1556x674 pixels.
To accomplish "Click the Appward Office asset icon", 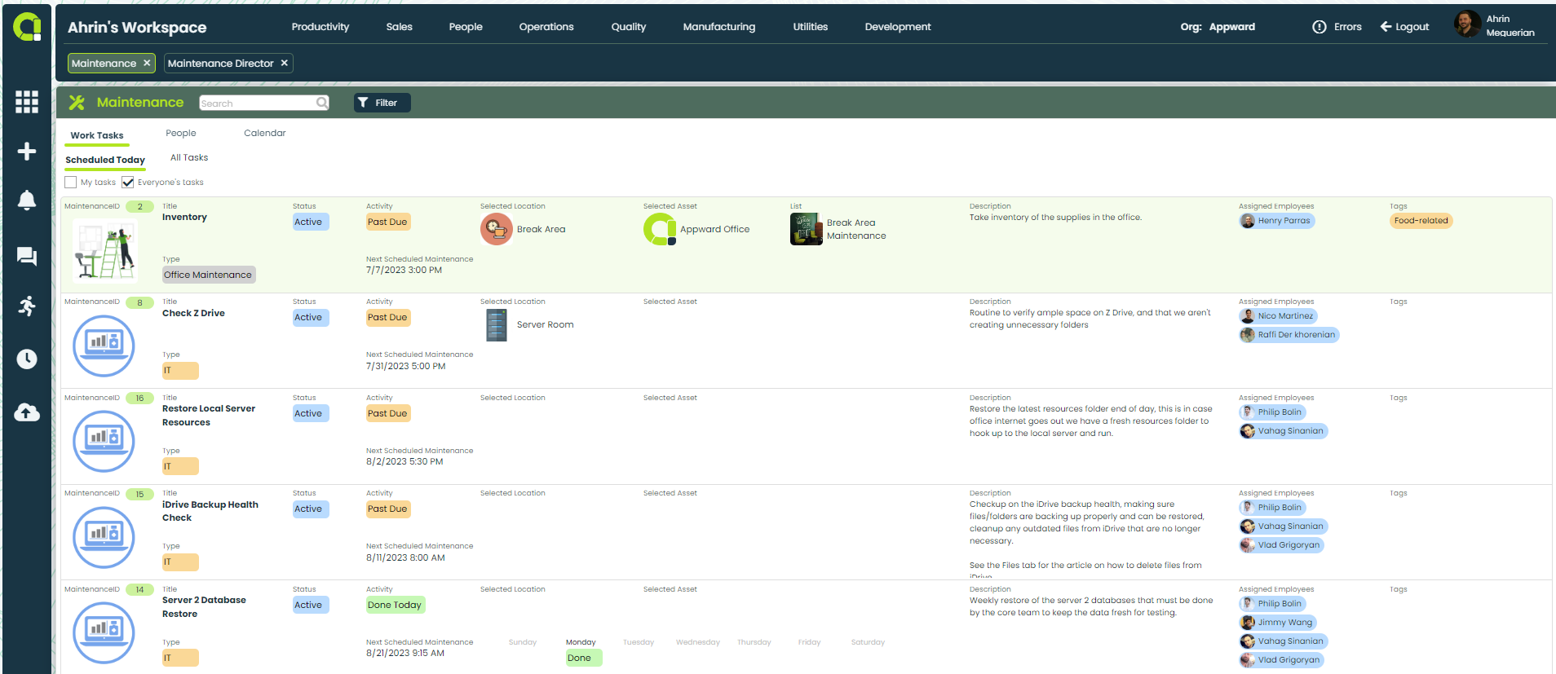I will (x=660, y=229).
